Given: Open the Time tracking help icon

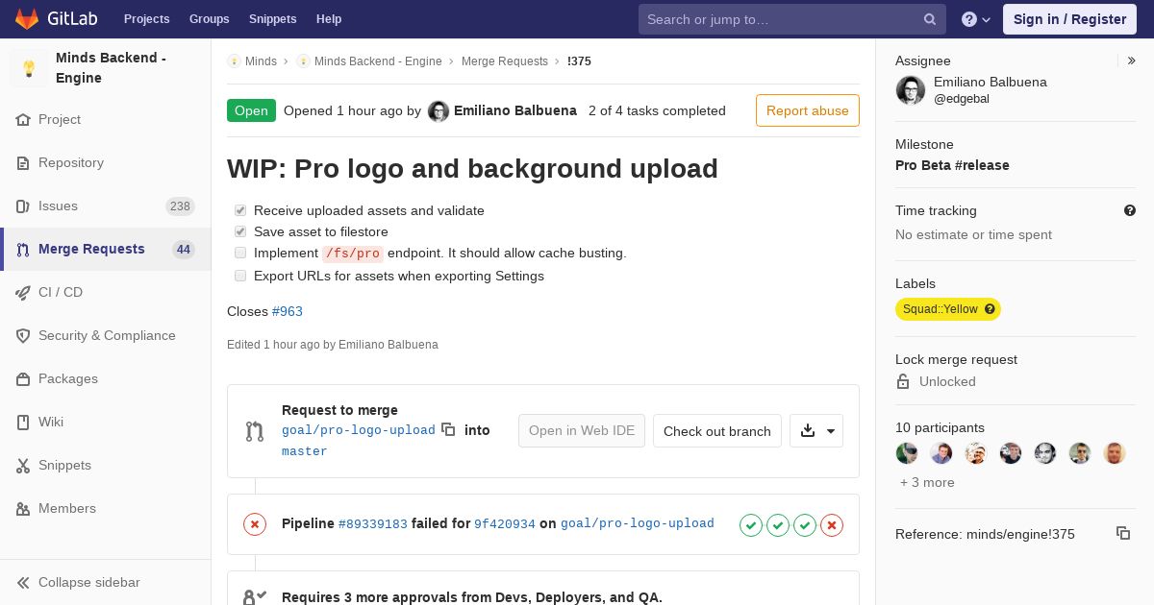Looking at the screenshot, I should tap(1130, 210).
